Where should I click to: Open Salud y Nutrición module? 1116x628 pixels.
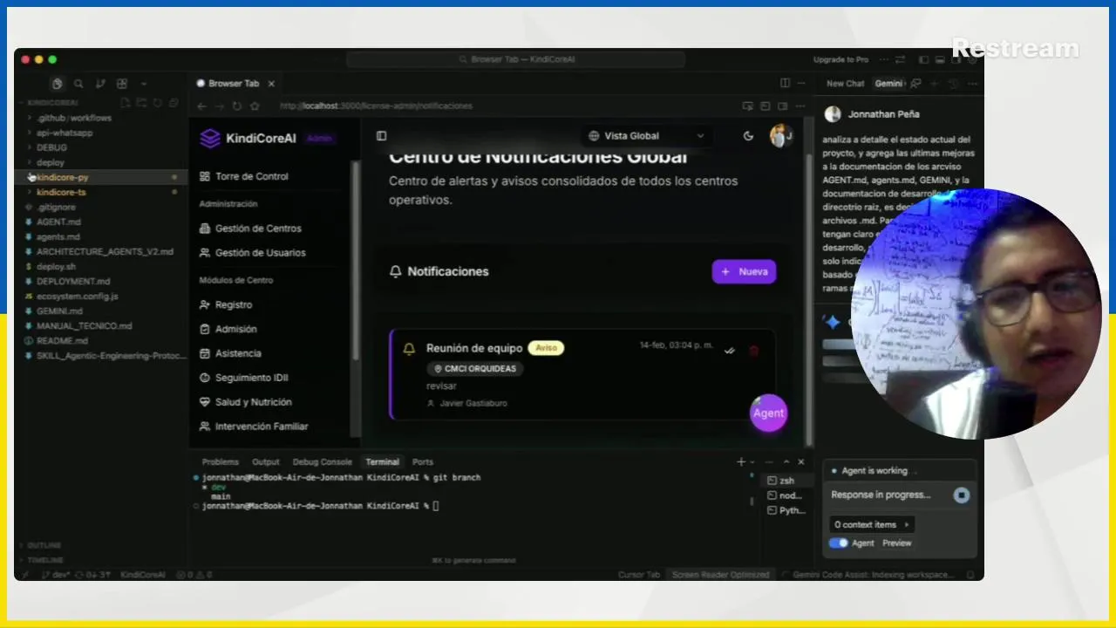[x=245, y=402]
